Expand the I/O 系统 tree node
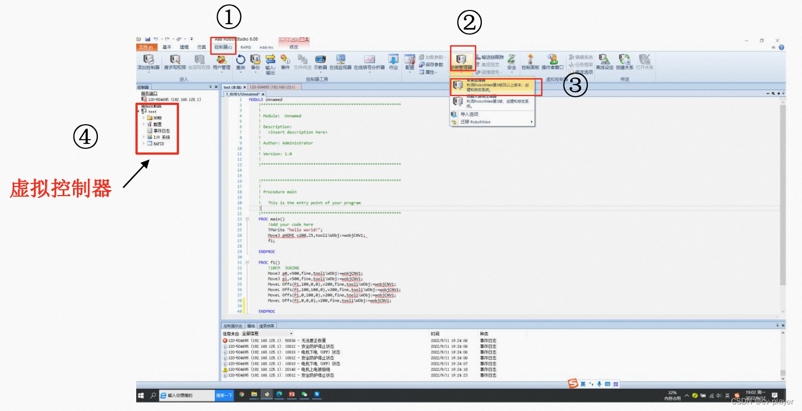802x411 pixels. (x=144, y=137)
